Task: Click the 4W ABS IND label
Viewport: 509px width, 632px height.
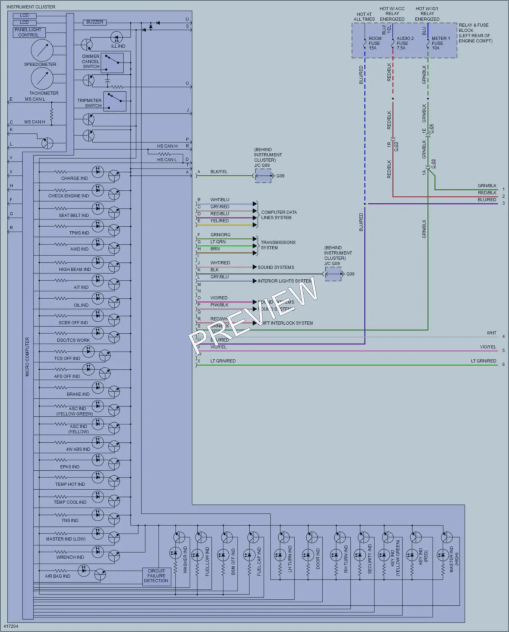Action: (x=78, y=449)
